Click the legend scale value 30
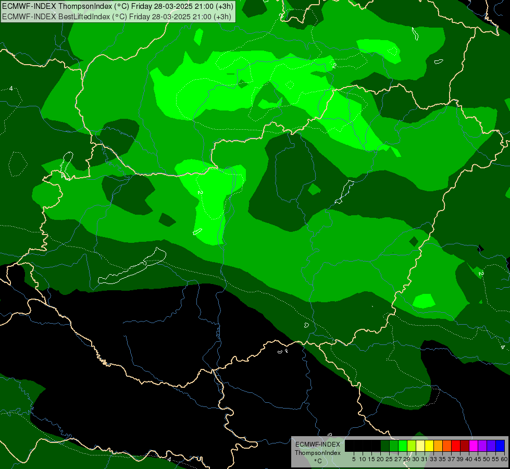Image resolution: width=510 pixels, height=469 pixels. point(416,459)
